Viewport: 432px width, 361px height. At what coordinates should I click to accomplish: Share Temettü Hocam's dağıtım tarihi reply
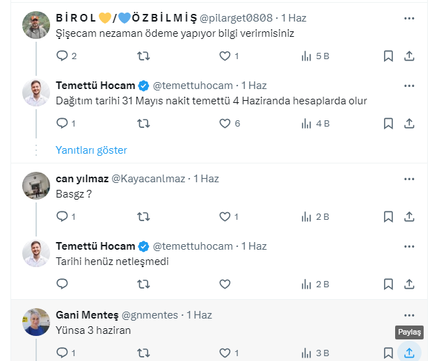click(410, 124)
